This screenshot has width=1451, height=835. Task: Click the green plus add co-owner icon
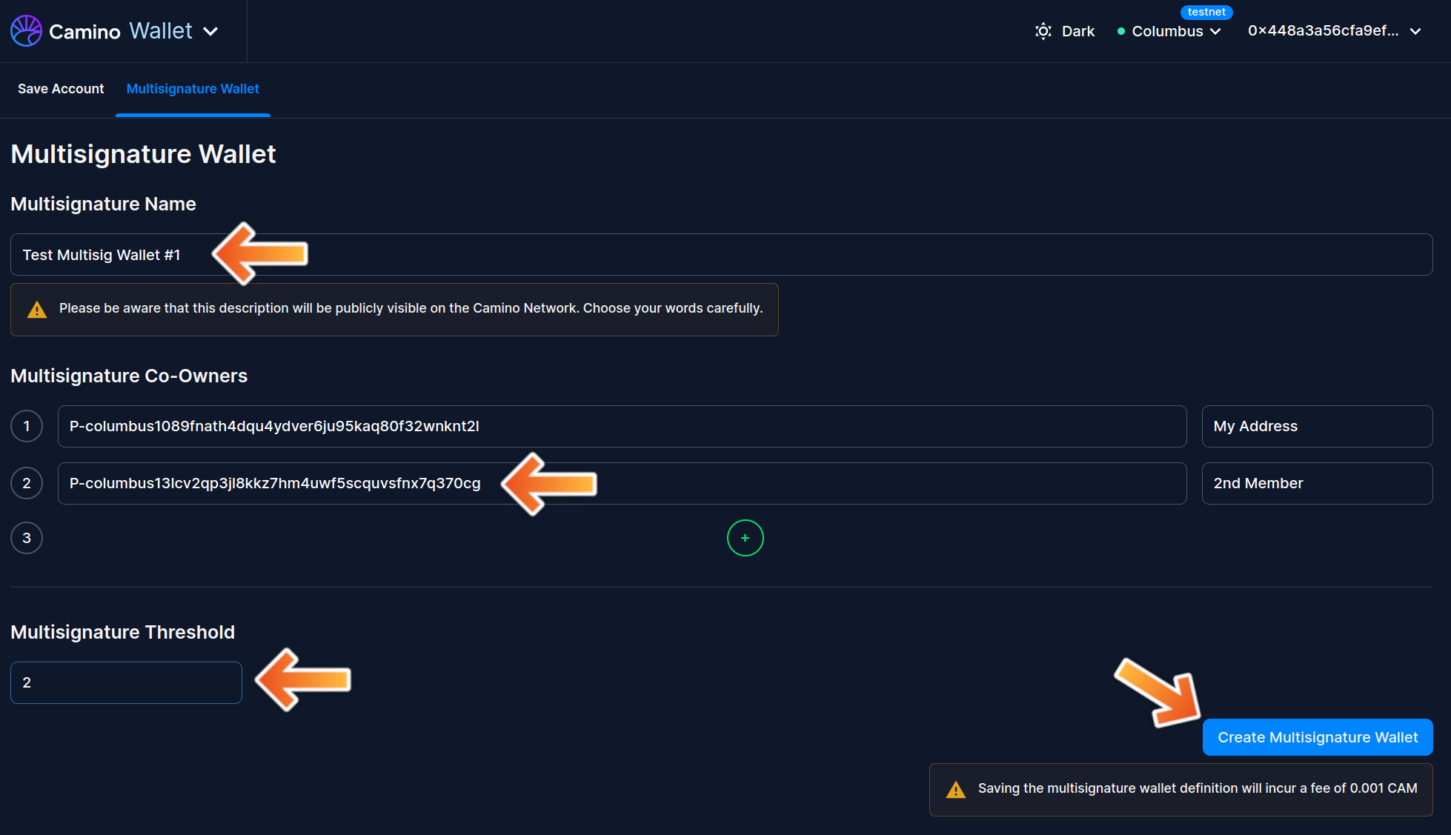click(745, 538)
